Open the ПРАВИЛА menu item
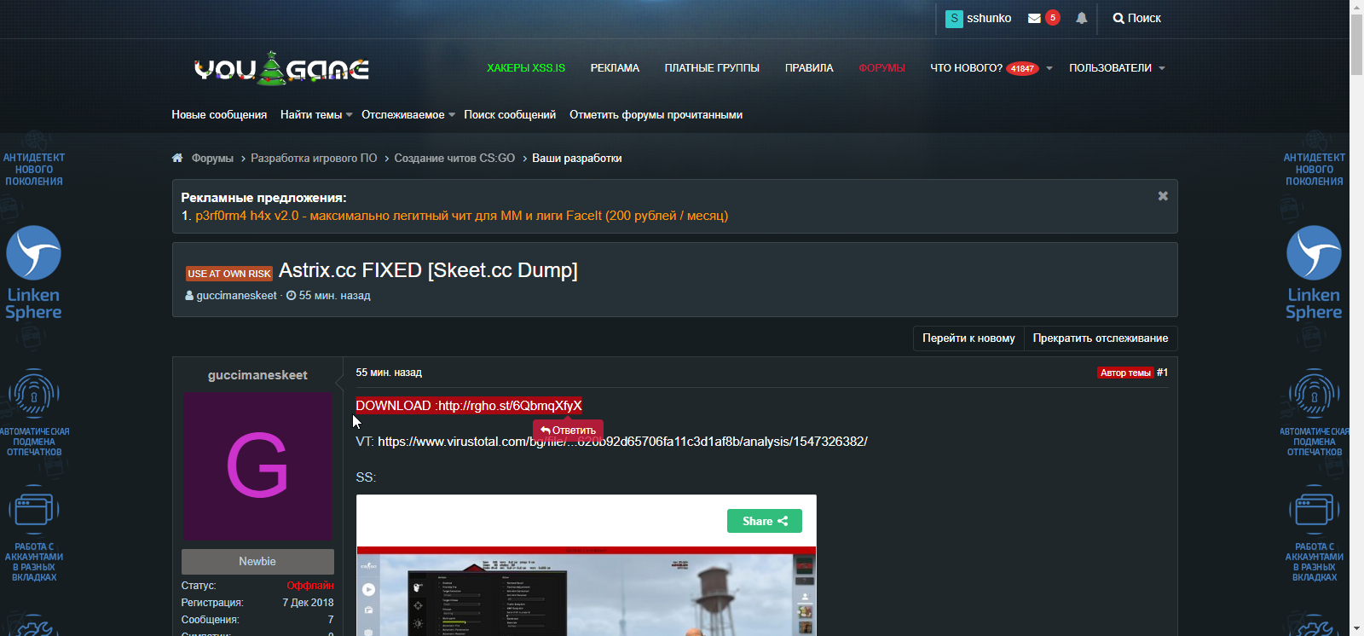The image size is (1364, 636). (x=808, y=68)
